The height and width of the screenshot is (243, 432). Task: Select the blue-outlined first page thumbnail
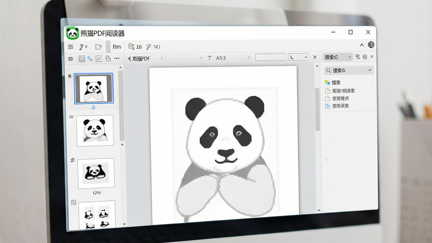click(94, 89)
